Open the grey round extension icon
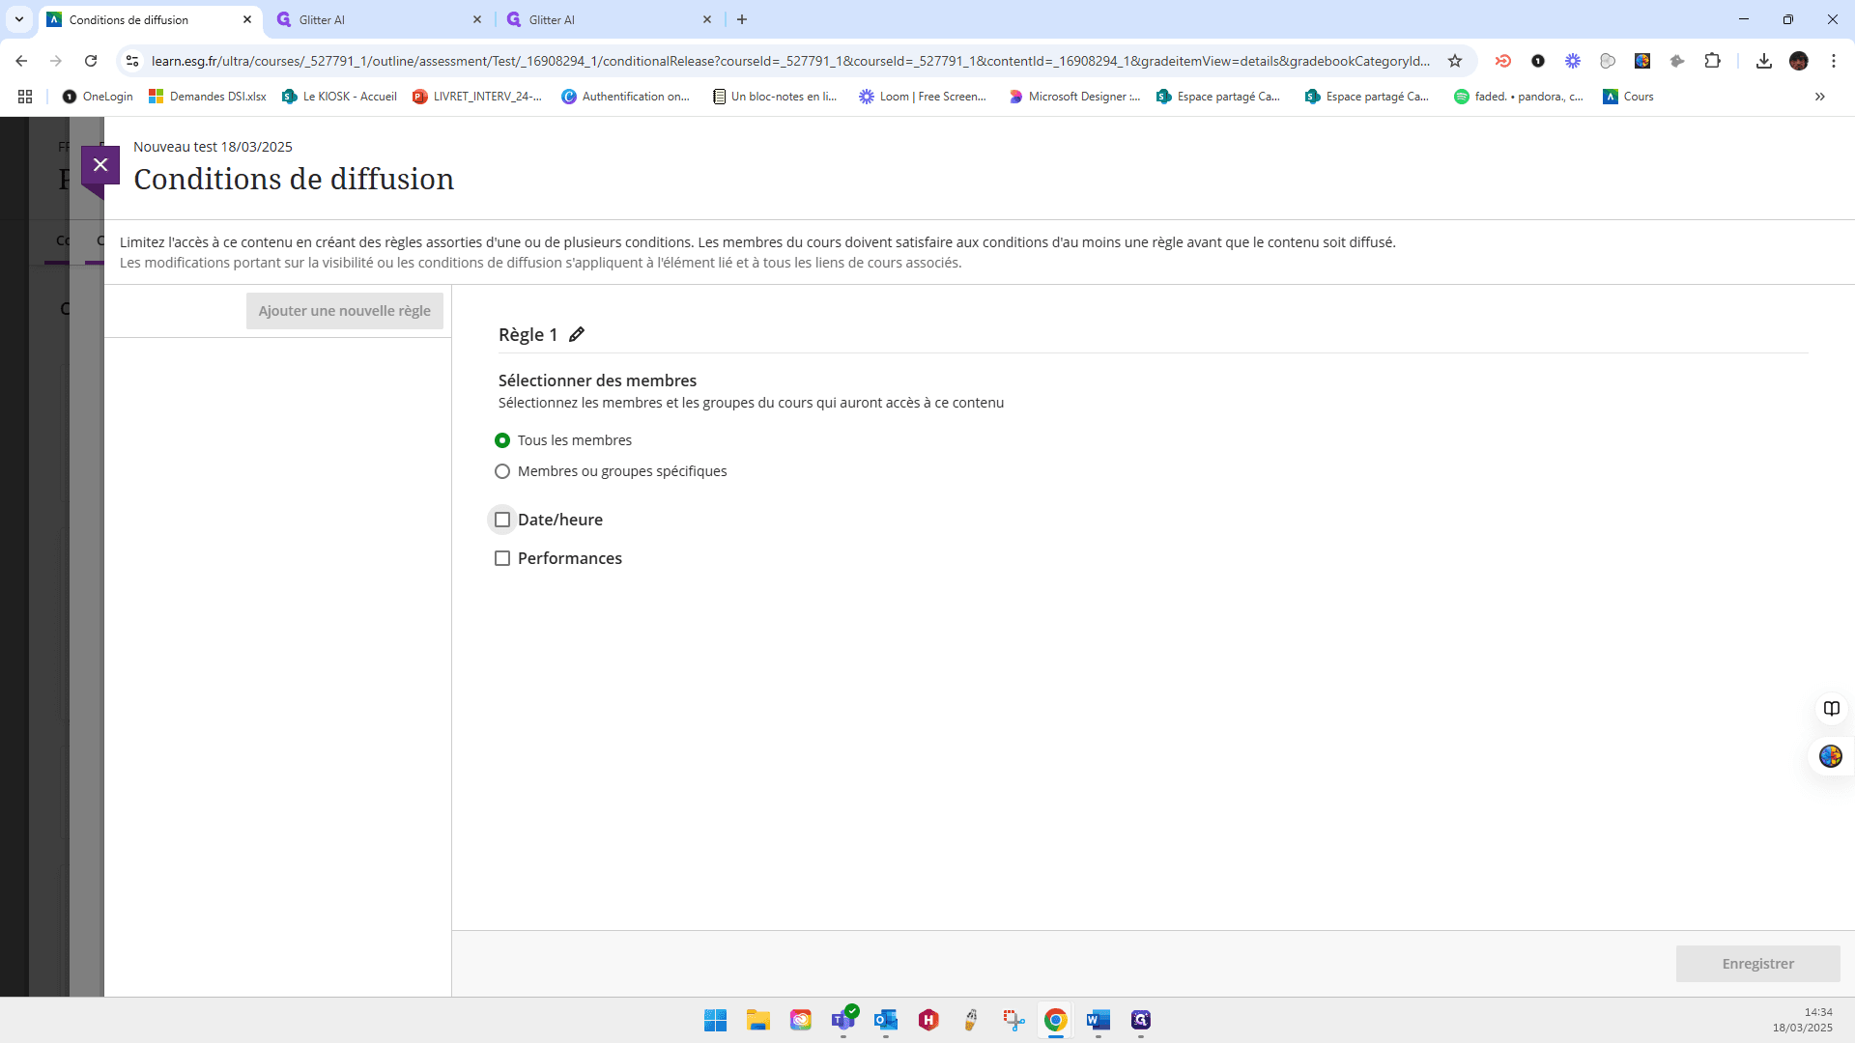The image size is (1855, 1043). [x=1608, y=61]
